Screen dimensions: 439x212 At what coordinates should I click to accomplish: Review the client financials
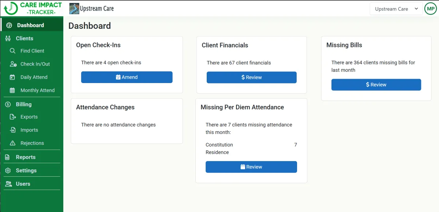251,77
